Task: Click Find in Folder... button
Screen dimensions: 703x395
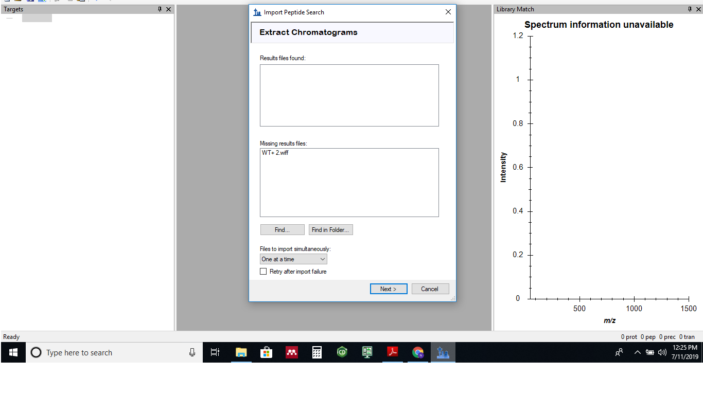Action: pyautogui.click(x=330, y=230)
